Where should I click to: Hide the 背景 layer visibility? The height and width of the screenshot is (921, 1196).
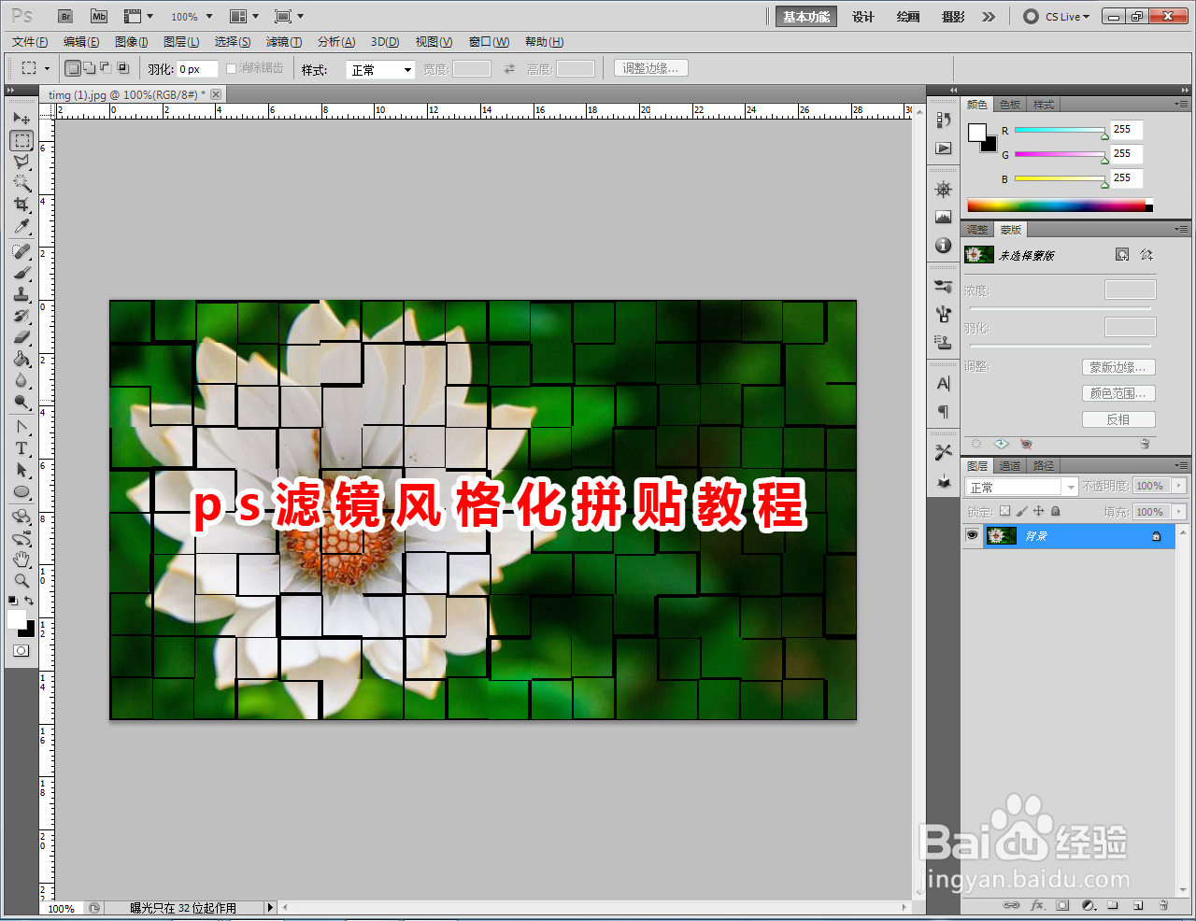[972, 535]
